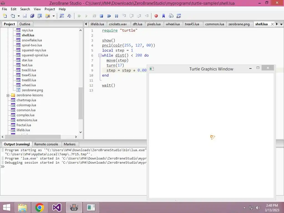The image size is (284, 213).
Task: Close the shell.lua editor tab
Action: coord(272,24)
